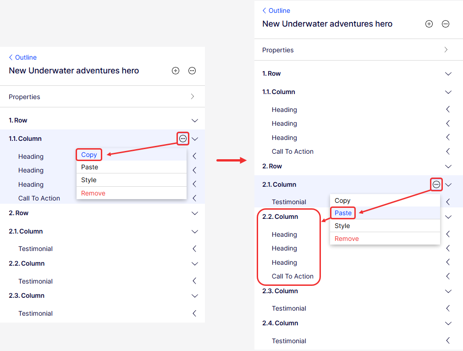Screen dimensions: 463x351
Task: Collapse 2. Row chevron in left panel
Action: (x=194, y=213)
